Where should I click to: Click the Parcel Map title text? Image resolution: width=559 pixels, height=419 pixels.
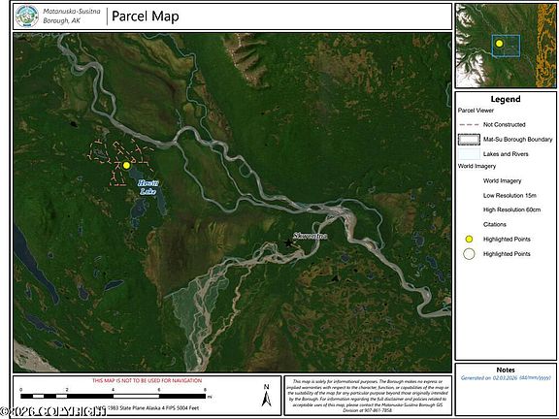pyautogui.click(x=146, y=16)
